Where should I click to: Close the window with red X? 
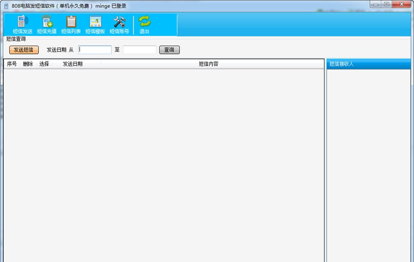402,4
